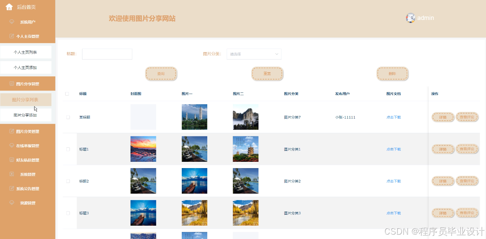Toggle the select-all checkbox in table header
This screenshot has width=486, height=239.
point(67,94)
